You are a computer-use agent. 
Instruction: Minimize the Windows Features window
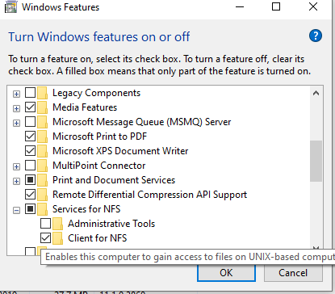[240, 6]
